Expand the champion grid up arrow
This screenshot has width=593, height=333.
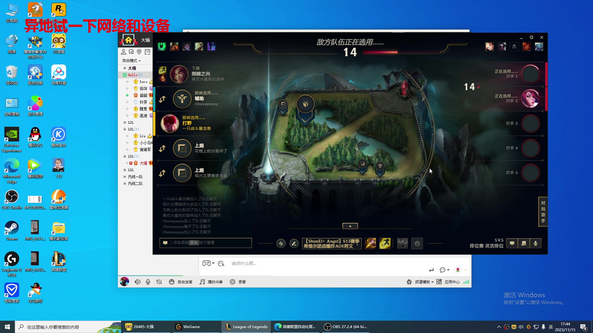[x=350, y=226]
